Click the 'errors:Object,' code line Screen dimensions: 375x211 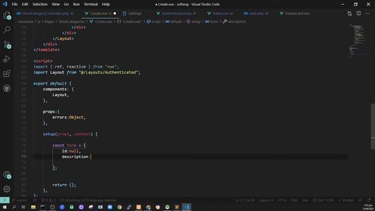69,117
